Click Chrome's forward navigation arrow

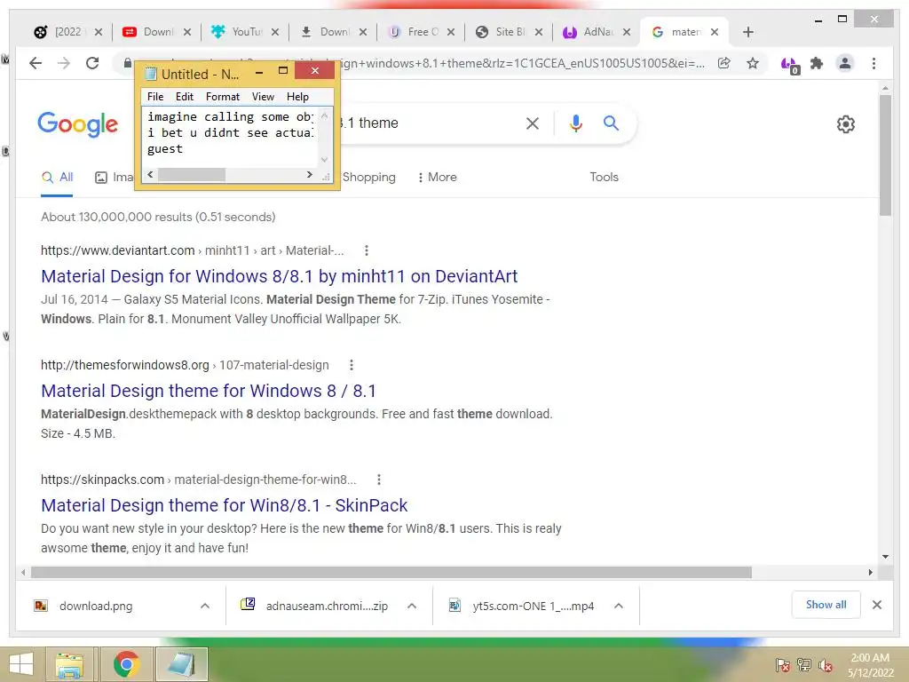pyautogui.click(x=64, y=63)
